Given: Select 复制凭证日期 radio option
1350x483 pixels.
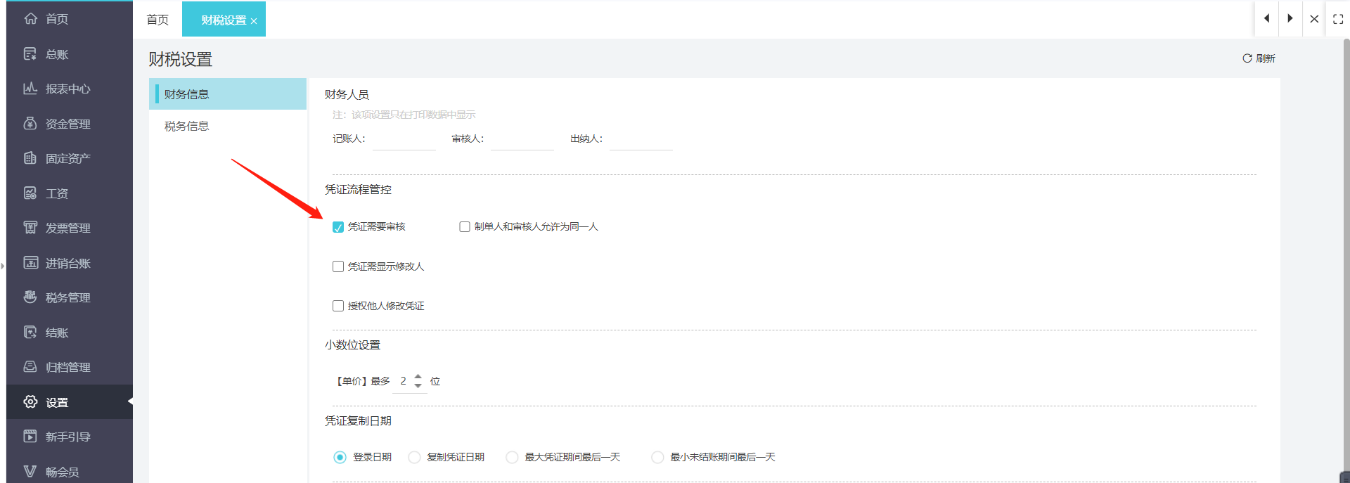Looking at the screenshot, I should [415, 458].
